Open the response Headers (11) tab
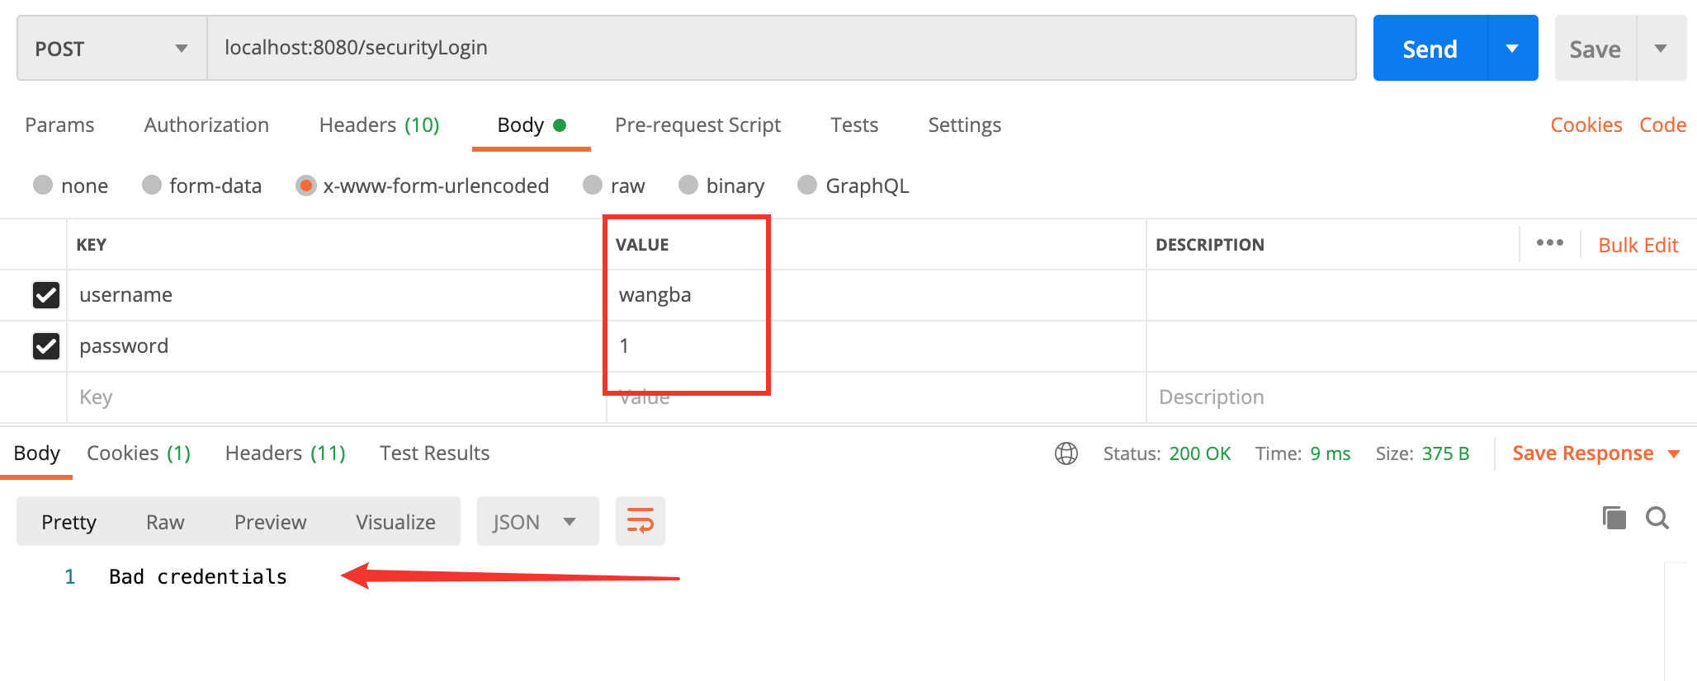Screen dimensions: 1697x681 285,453
